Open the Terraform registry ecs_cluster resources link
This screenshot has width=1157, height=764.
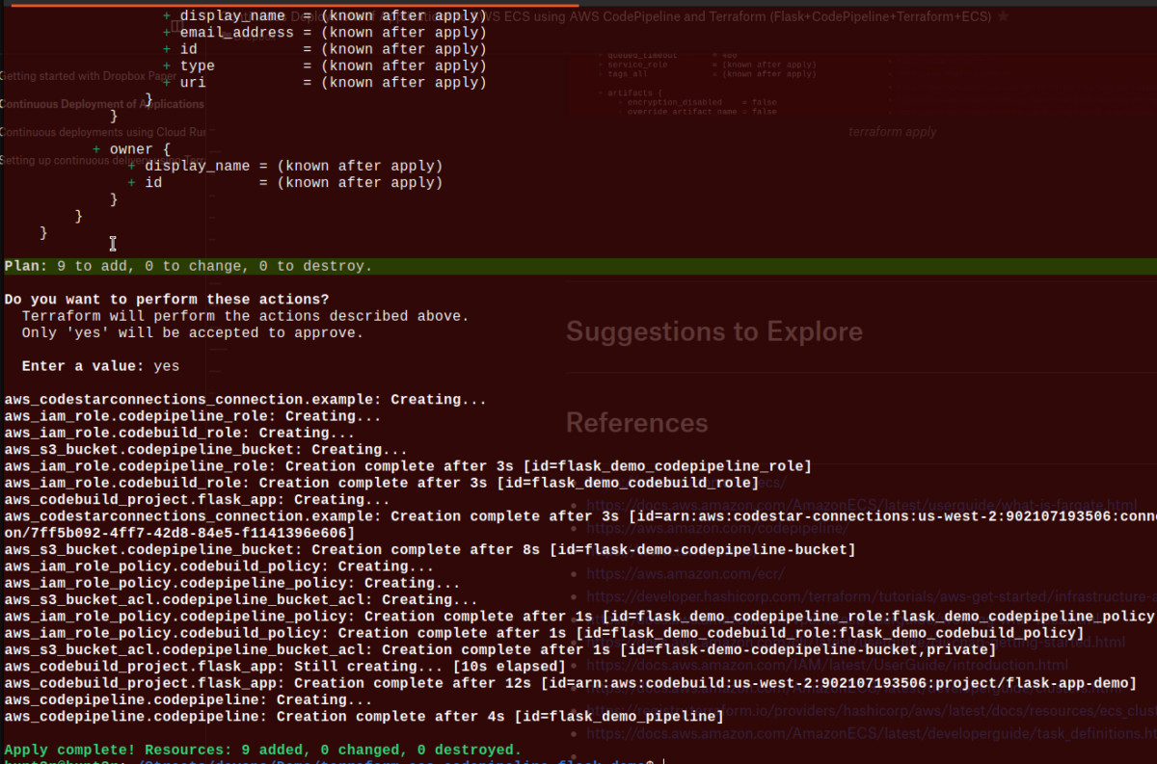868,710
